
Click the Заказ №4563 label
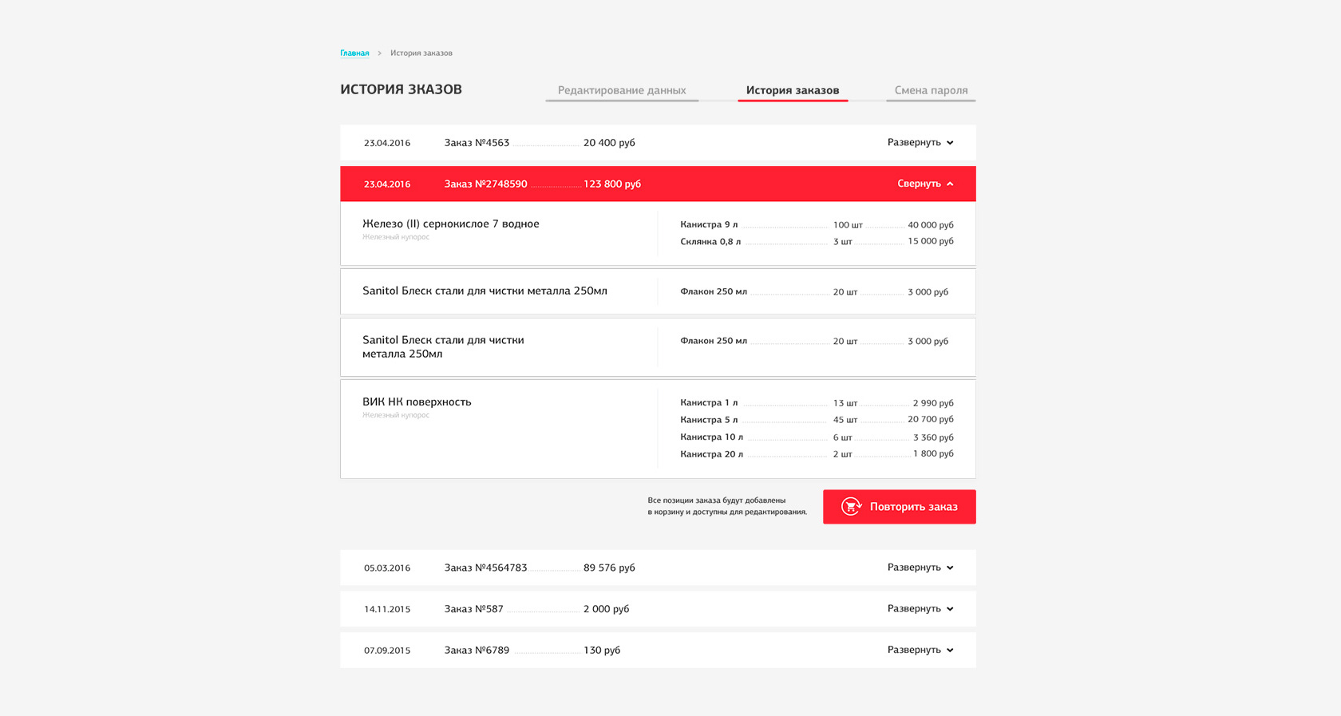click(477, 143)
